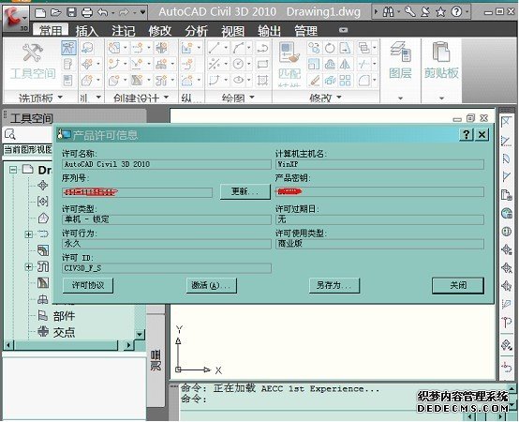Click the 更新... button beside serial number

coord(245,191)
